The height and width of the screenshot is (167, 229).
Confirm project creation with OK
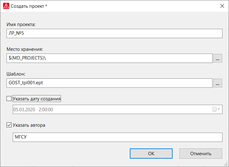pyautogui.click(x=151, y=154)
